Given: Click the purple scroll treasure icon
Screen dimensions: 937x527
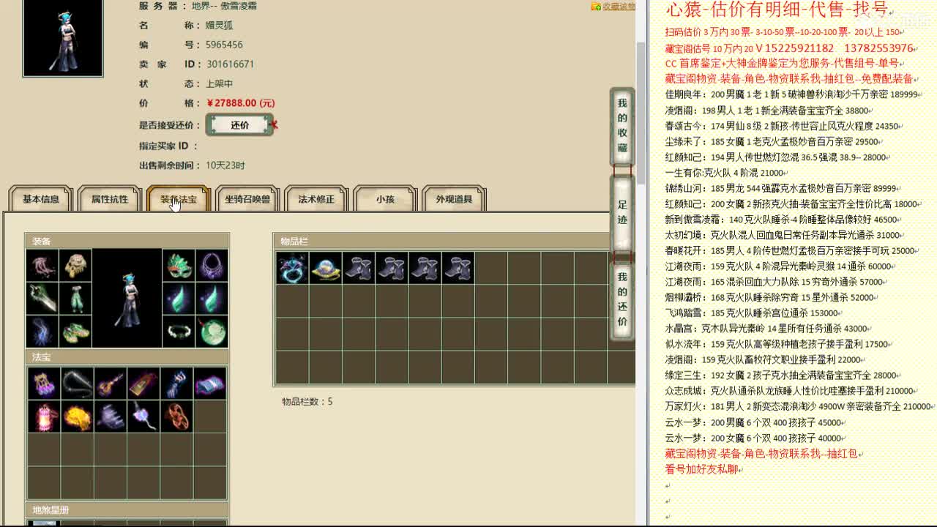Looking at the screenshot, I should click(210, 384).
